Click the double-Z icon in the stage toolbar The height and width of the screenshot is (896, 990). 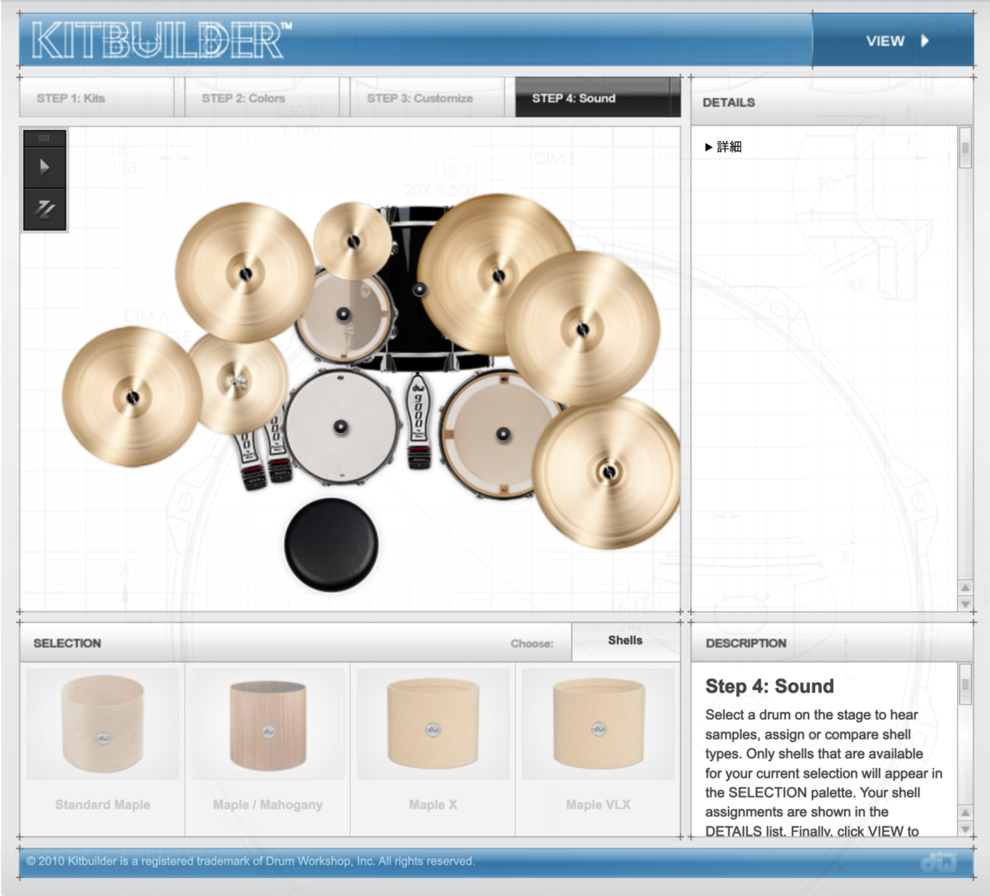click(x=44, y=208)
